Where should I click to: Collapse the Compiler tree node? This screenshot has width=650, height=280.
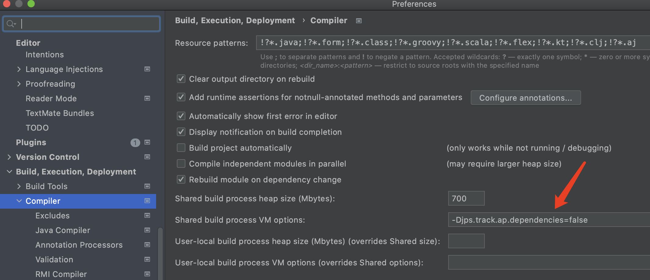point(19,201)
